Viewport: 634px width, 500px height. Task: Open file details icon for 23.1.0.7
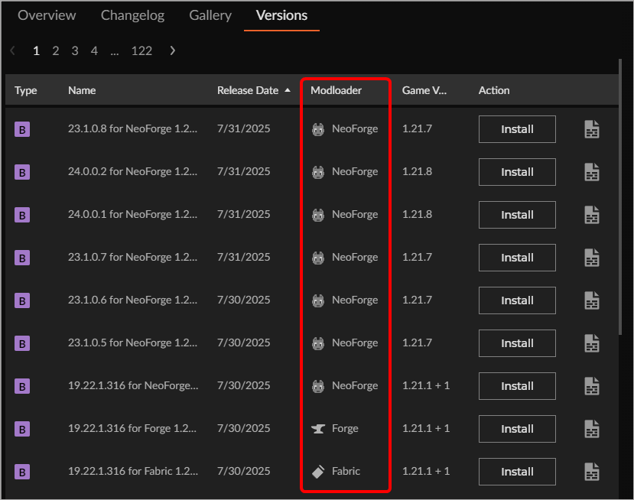[x=592, y=258]
